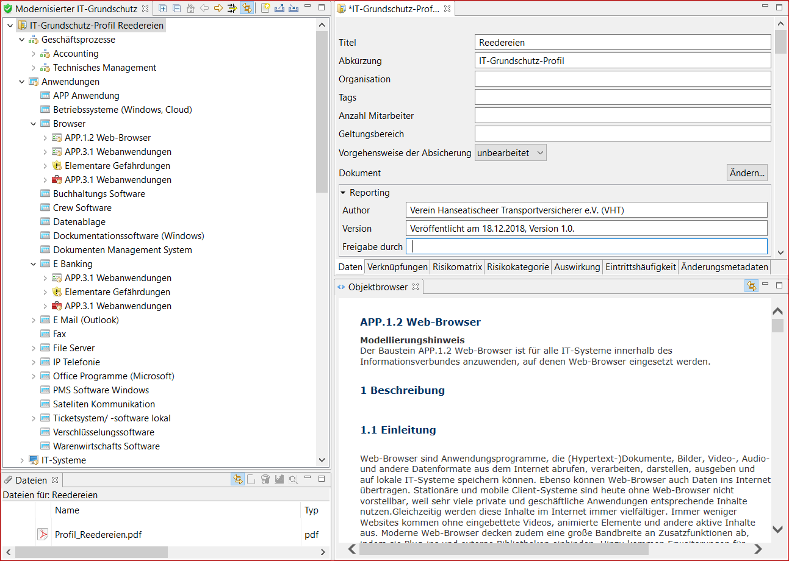The width and height of the screenshot is (789, 561).
Task: Click the blue import icon in tree toolbar
Action: [x=294, y=9]
